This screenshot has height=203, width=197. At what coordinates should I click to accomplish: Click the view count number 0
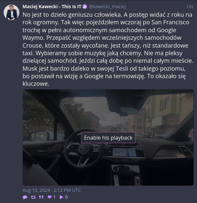tap(66, 197)
